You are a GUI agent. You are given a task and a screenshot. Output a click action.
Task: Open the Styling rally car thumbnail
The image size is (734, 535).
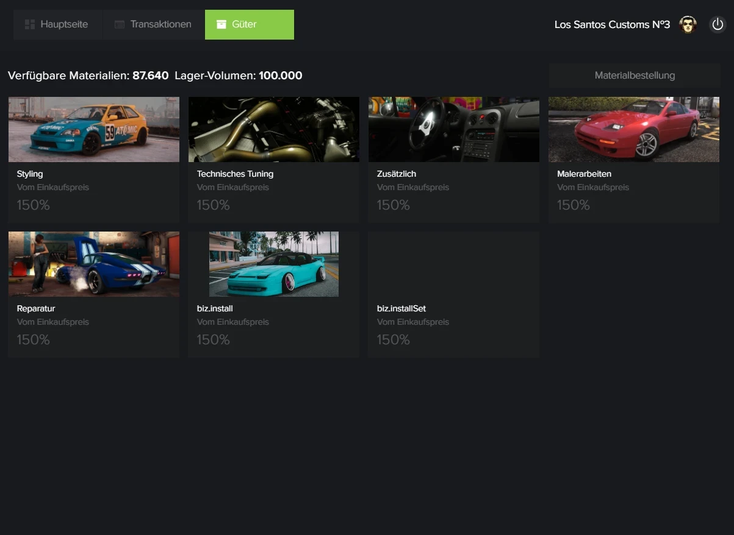94,129
